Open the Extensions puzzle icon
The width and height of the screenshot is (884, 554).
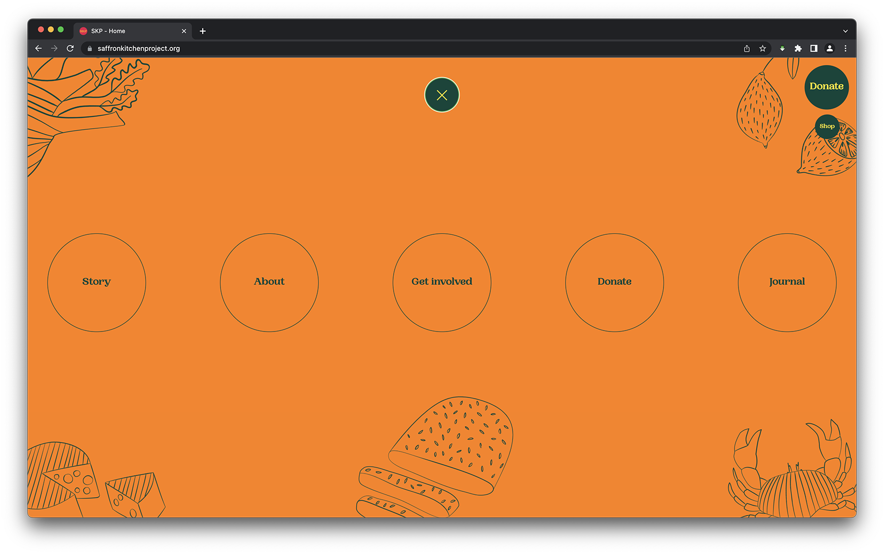click(798, 48)
